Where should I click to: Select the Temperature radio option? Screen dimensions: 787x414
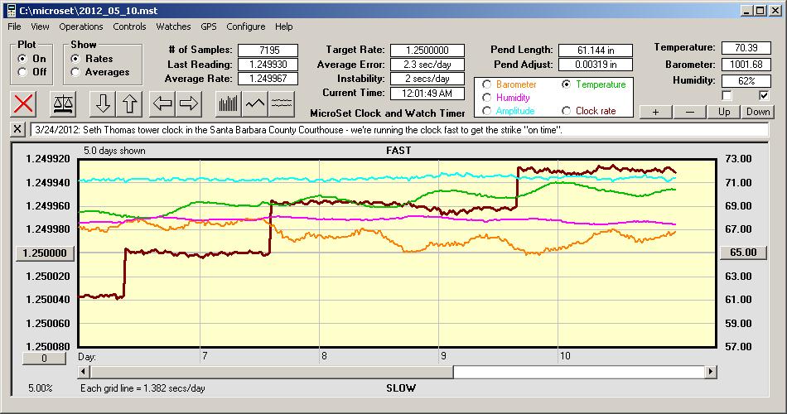tap(566, 84)
